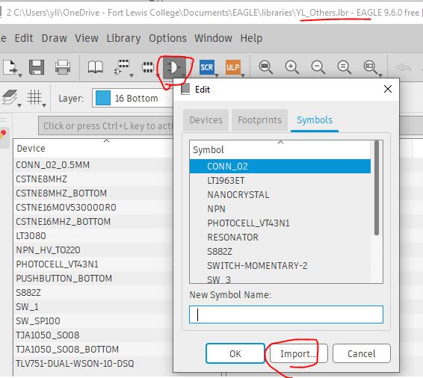Select the NPN_HV_TO220 device

pos(93,250)
